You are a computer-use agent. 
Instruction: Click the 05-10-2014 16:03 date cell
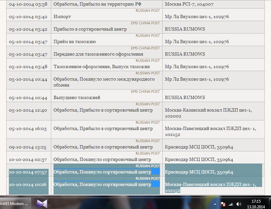(x=28, y=129)
